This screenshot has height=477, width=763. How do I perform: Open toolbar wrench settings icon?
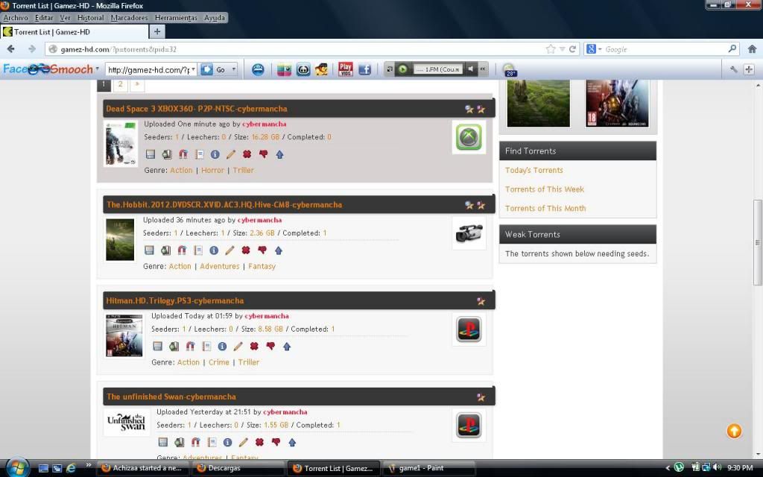coord(733,69)
